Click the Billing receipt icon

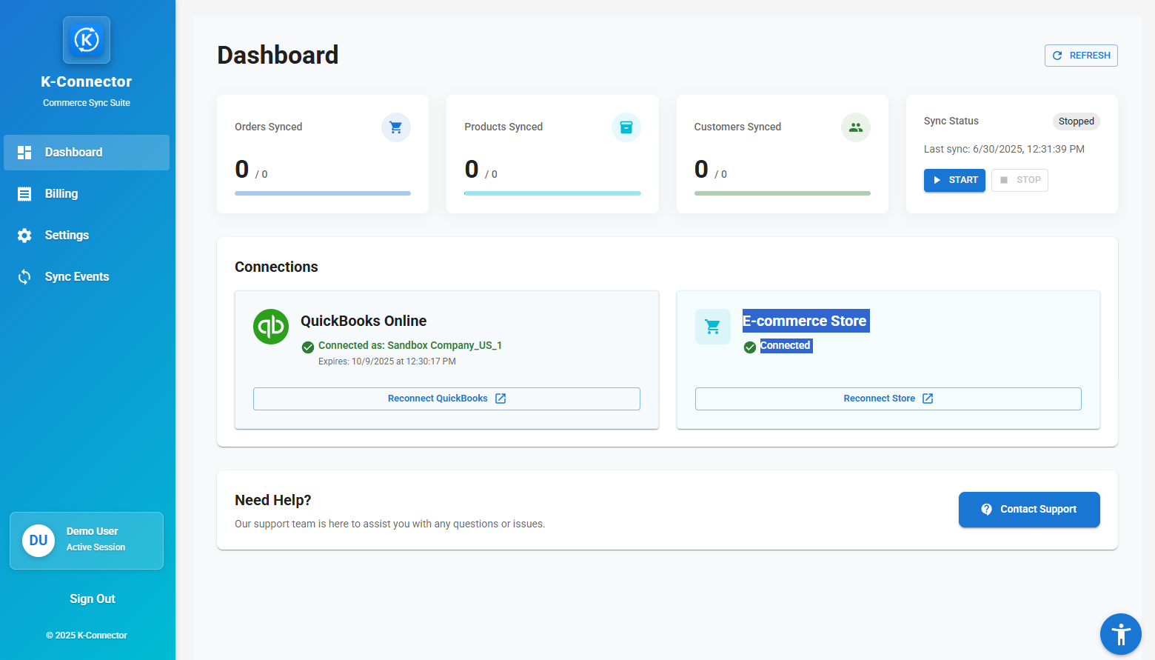[24, 194]
